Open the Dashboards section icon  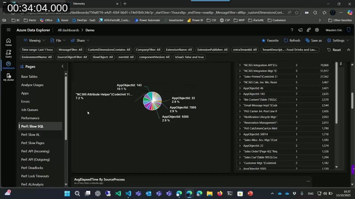coord(9,65)
